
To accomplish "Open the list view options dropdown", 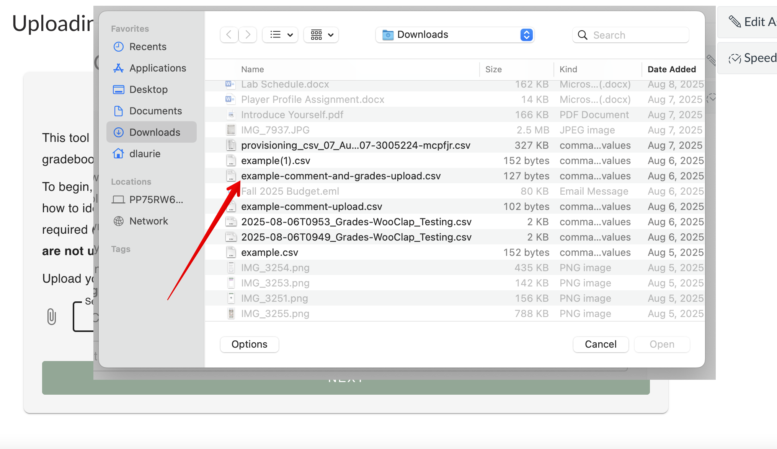I will [281, 35].
